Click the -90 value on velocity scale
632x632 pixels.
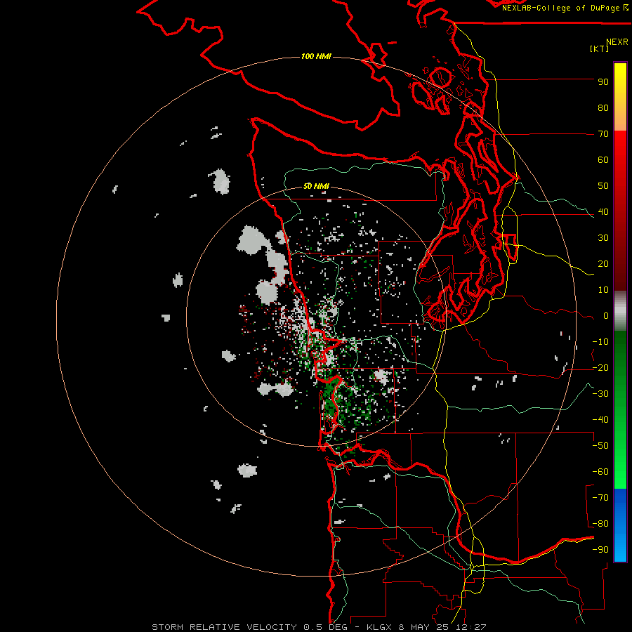pyautogui.click(x=600, y=550)
